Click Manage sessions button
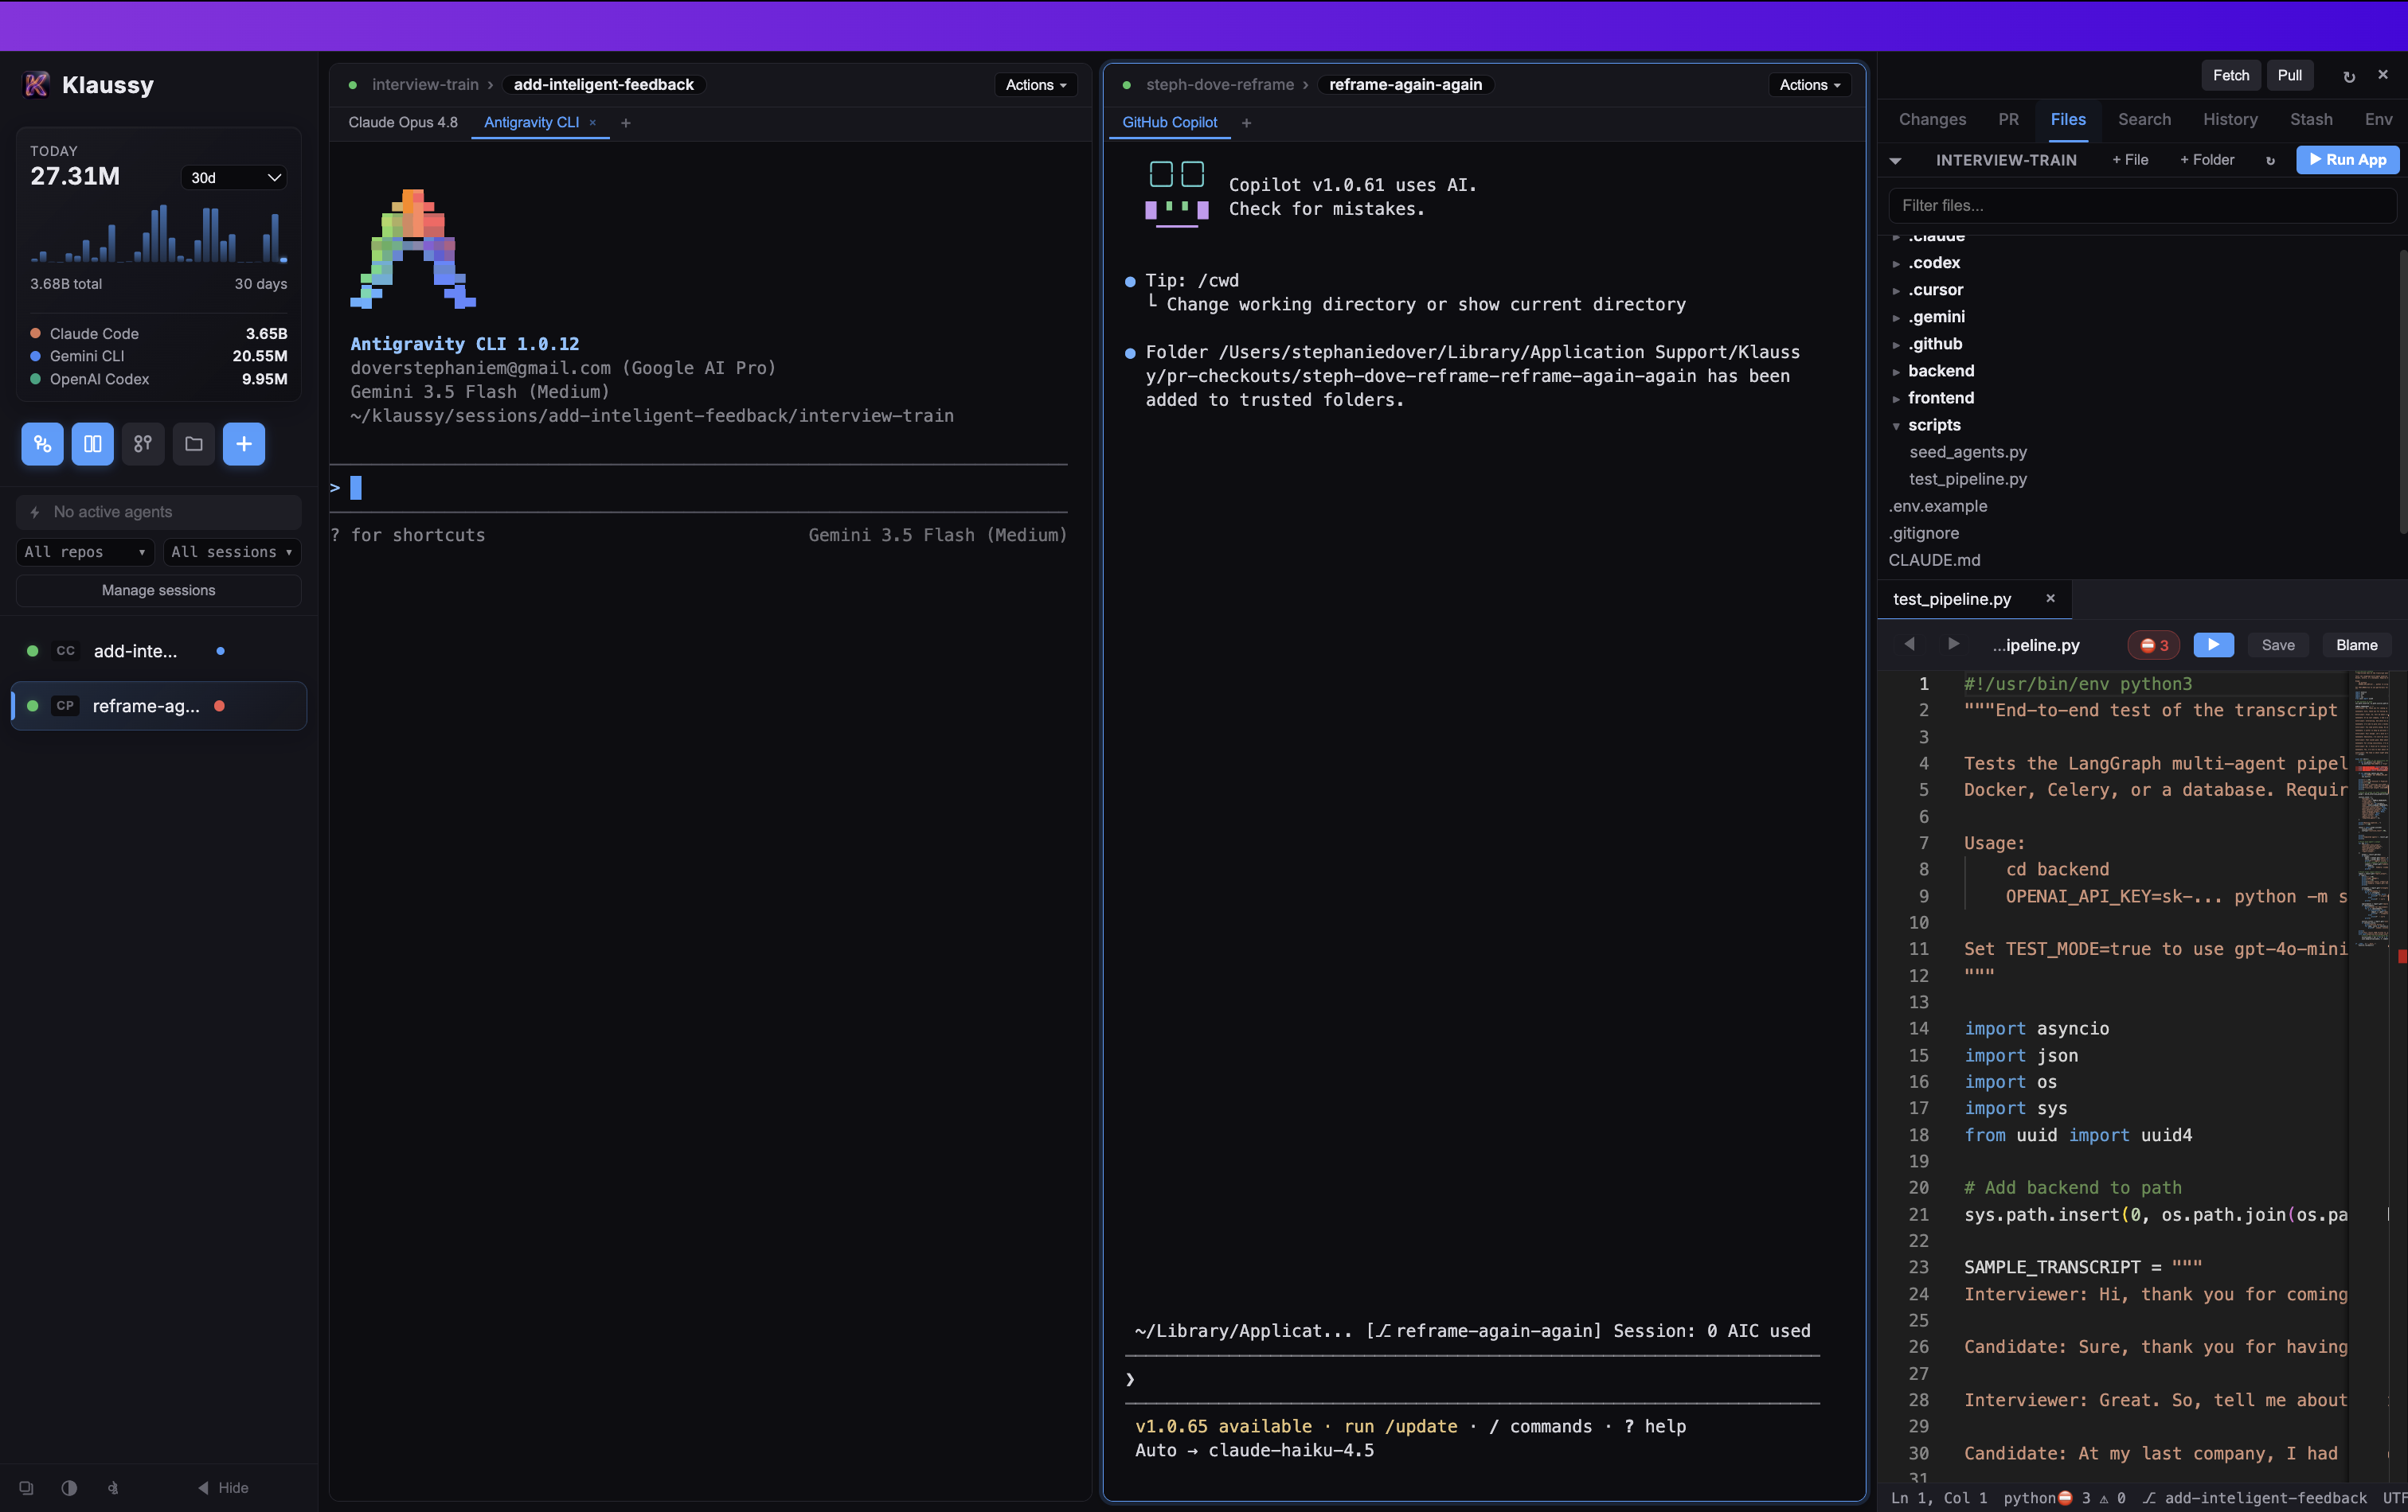The width and height of the screenshot is (2408, 1512). point(158,590)
